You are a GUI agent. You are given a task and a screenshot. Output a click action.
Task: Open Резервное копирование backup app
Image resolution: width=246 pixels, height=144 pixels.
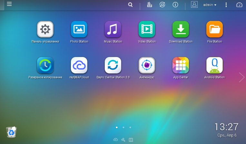coord(45,65)
